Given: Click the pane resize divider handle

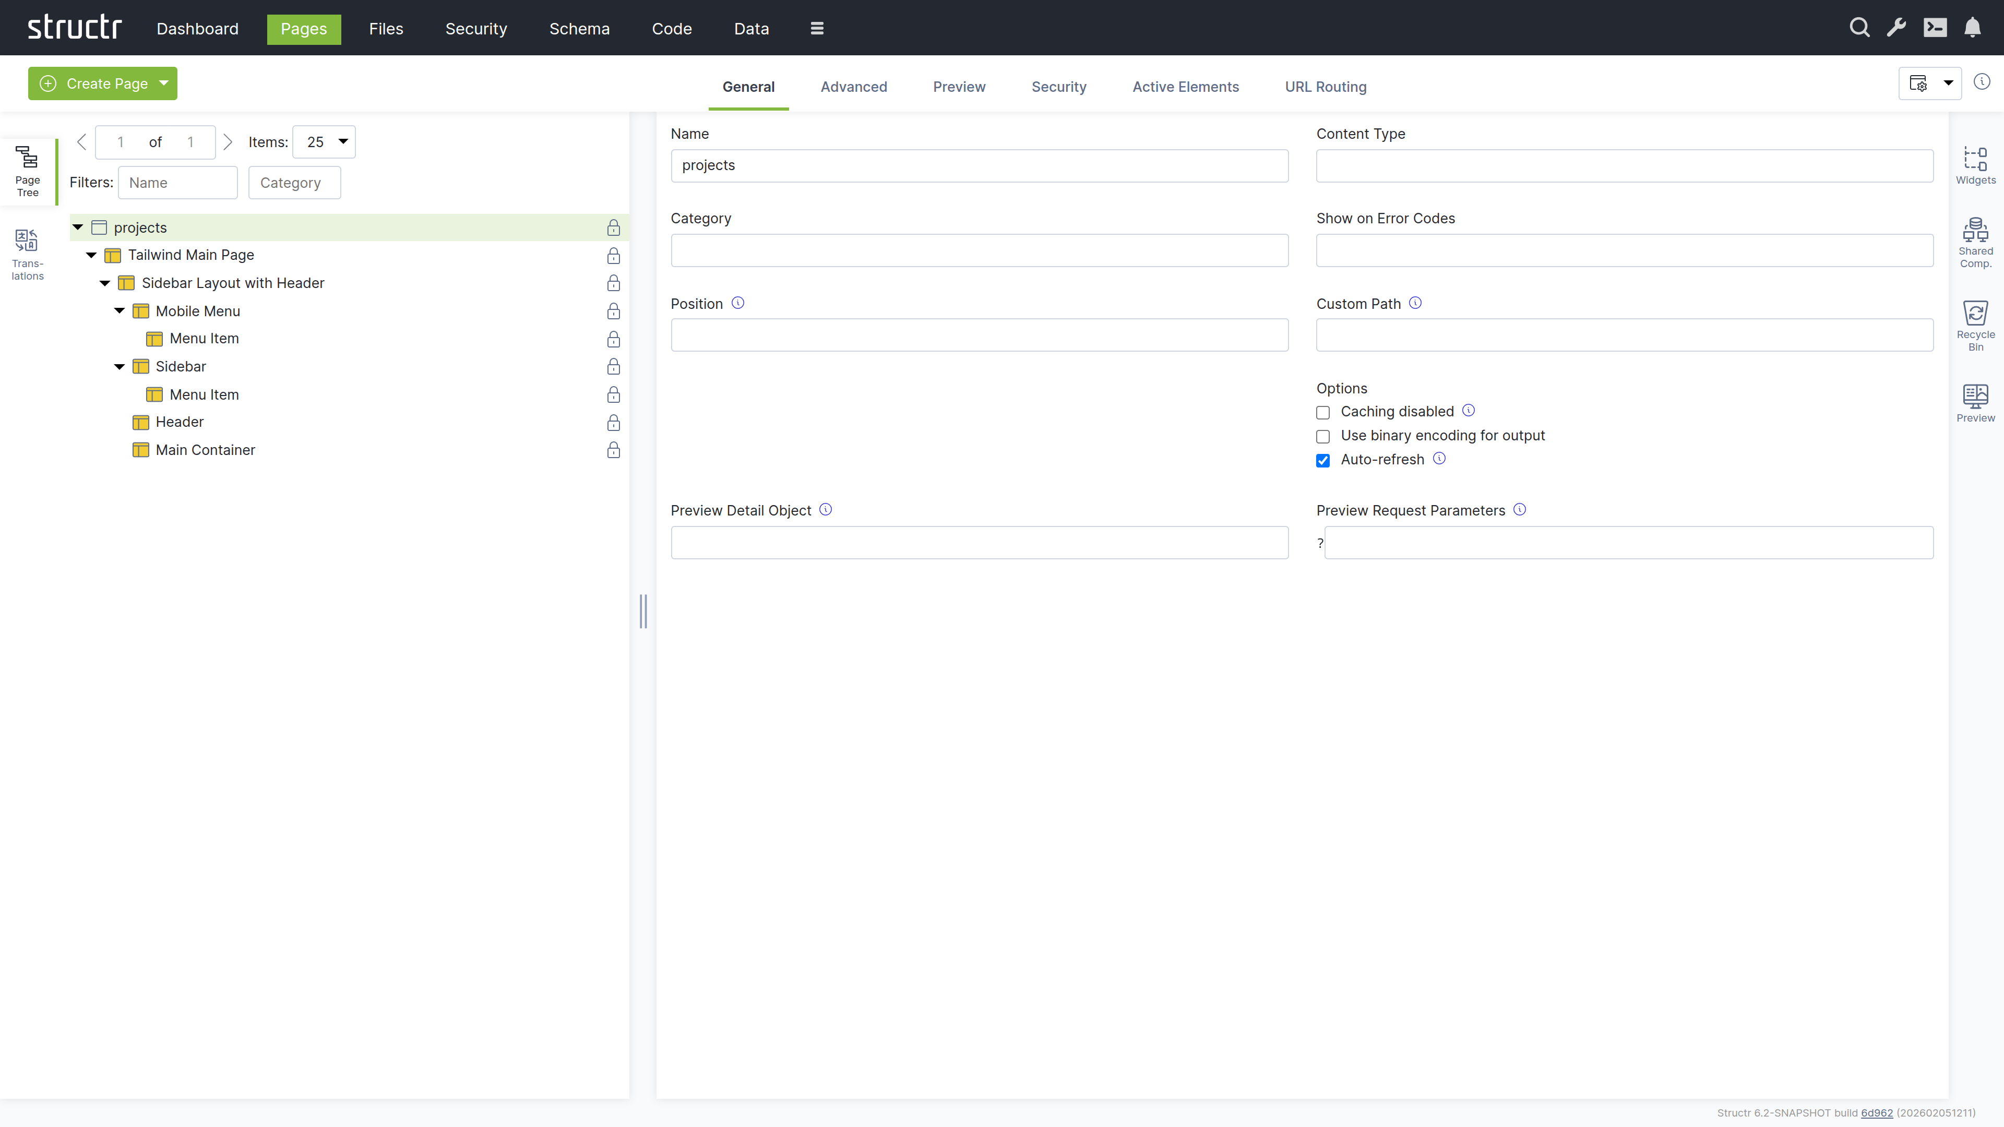Looking at the screenshot, I should [x=642, y=610].
